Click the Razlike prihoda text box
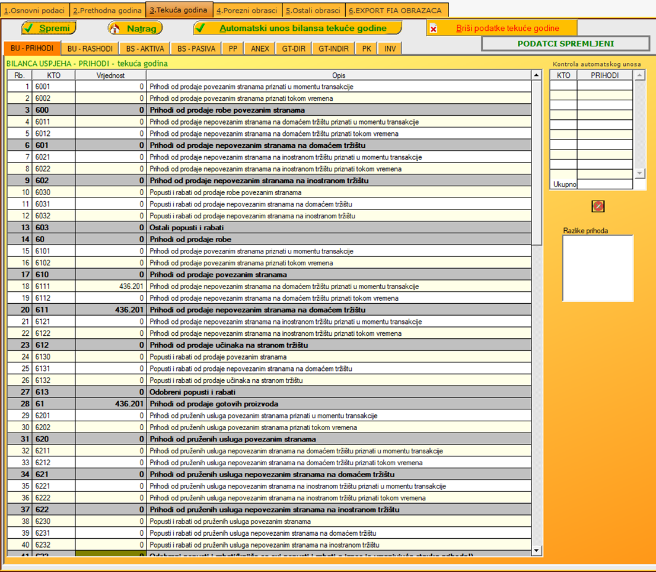Viewport: 656px width, 572px height. pyautogui.click(x=598, y=268)
